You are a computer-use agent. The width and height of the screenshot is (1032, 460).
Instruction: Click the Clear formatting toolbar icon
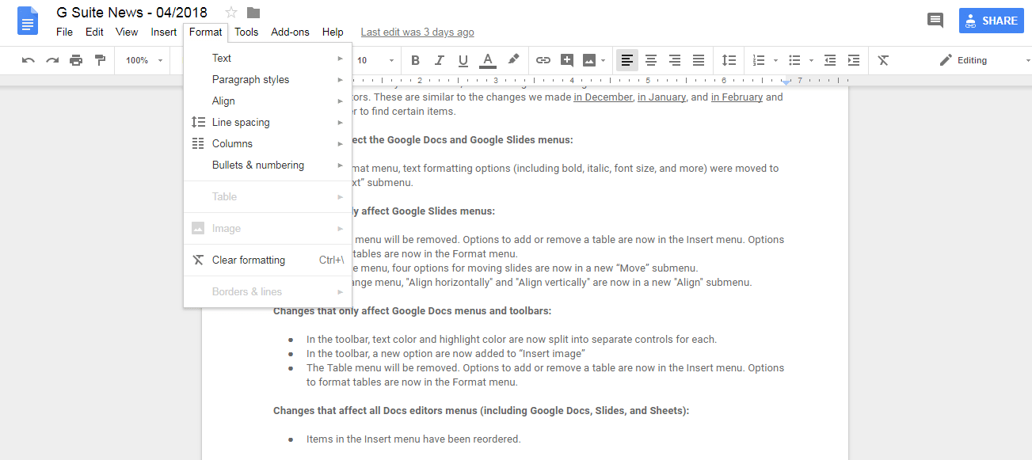pyautogui.click(x=882, y=59)
